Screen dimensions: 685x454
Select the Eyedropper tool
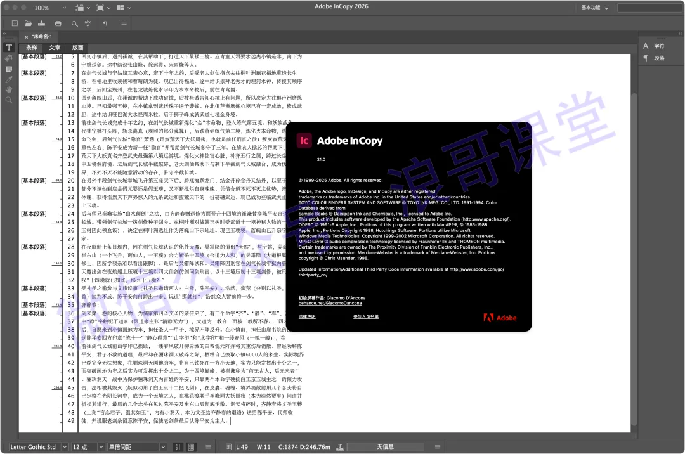(x=9, y=79)
